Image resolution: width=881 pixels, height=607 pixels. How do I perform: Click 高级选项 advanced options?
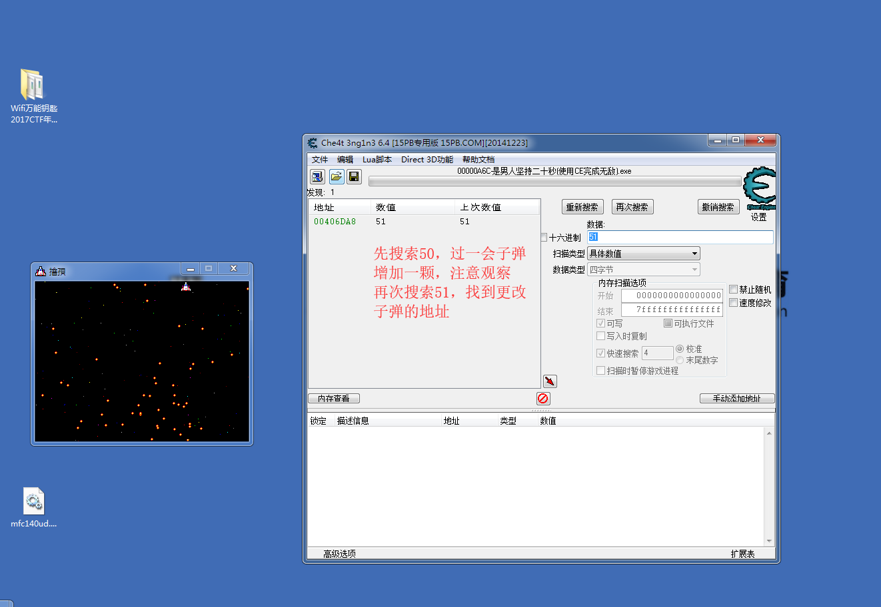coord(339,554)
